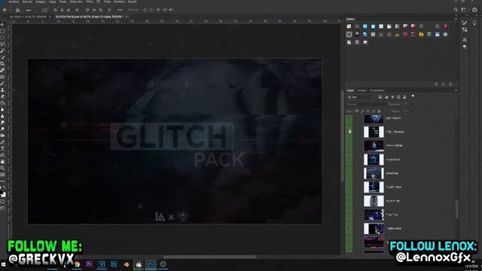Toggle Quick Mask mode in the toolbox
482x271 pixels.
tap(2, 202)
